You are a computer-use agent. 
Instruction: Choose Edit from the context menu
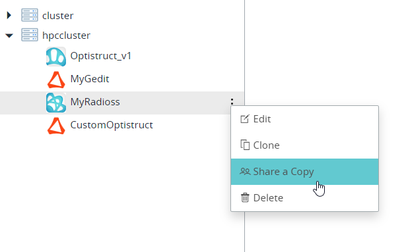click(304, 119)
